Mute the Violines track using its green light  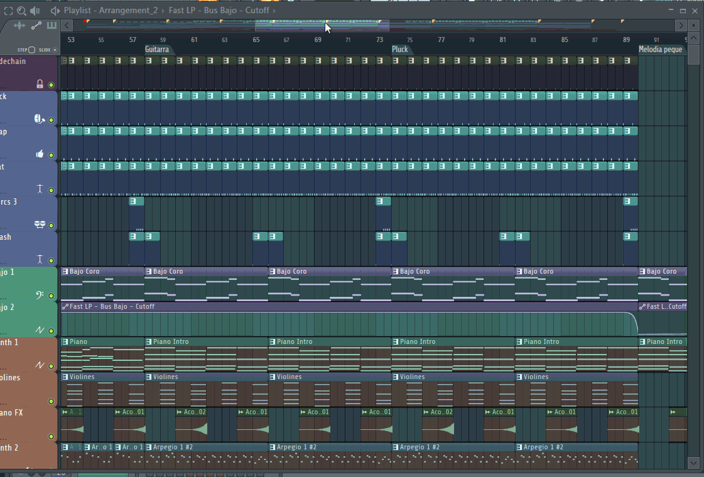click(x=51, y=401)
